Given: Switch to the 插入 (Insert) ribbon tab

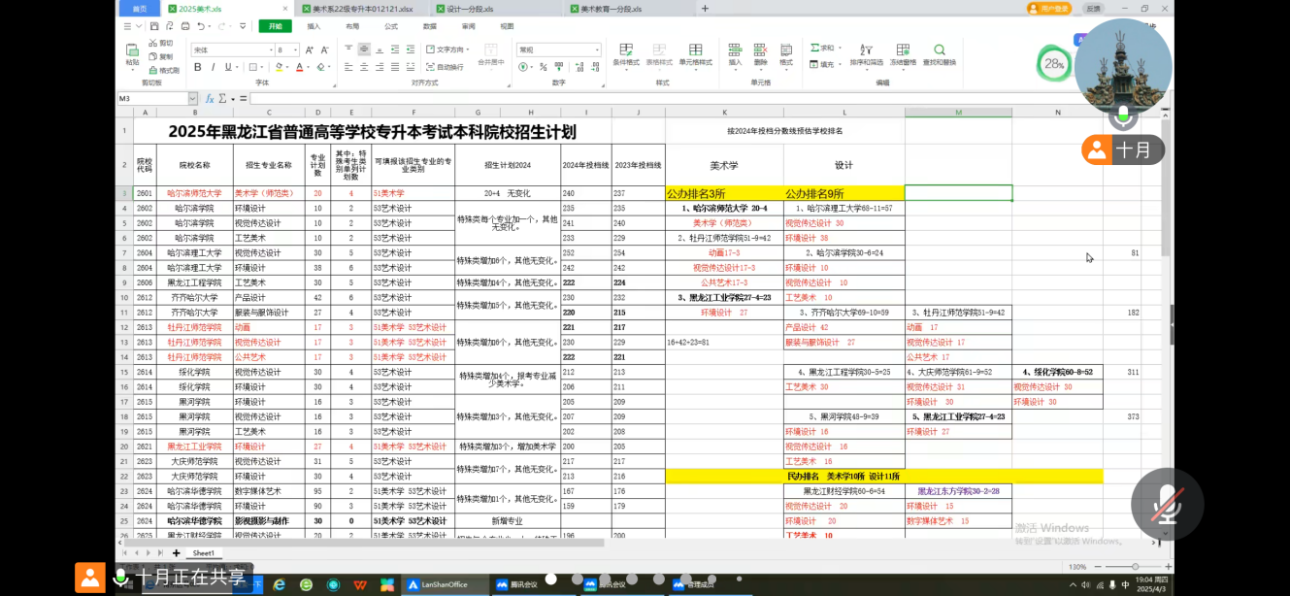Looking at the screenshot, I should (314, 26).
